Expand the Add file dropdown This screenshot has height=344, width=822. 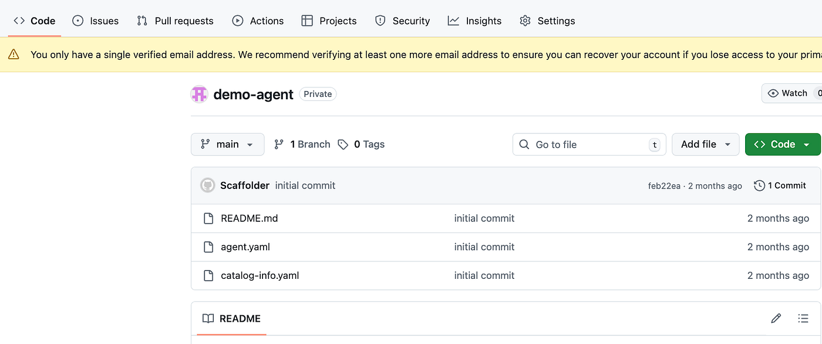pyautogui.click(x=705, y=144)
